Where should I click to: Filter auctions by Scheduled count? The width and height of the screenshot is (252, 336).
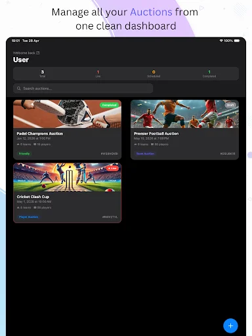(154, 73)
